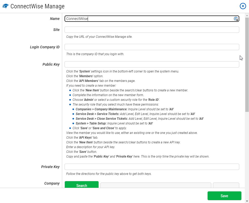Click 'Follow the directions for the public key above' hint

pos(109,174)
